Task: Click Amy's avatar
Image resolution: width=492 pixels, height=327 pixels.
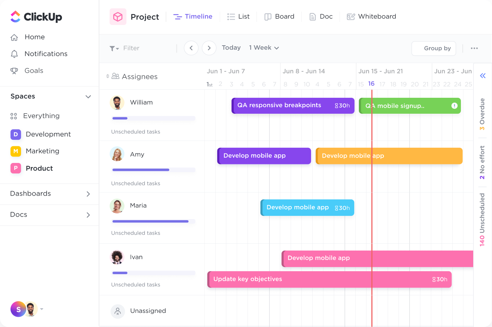Action: point(117,154)
